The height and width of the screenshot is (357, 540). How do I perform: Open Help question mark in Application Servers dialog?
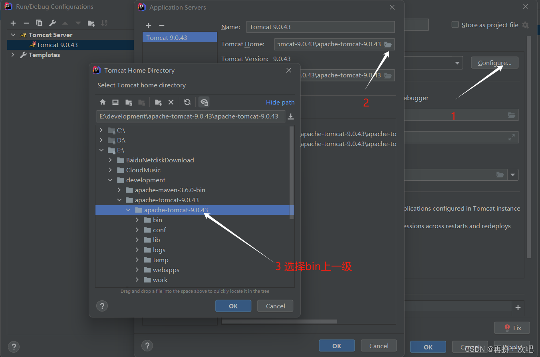[147, 345]
